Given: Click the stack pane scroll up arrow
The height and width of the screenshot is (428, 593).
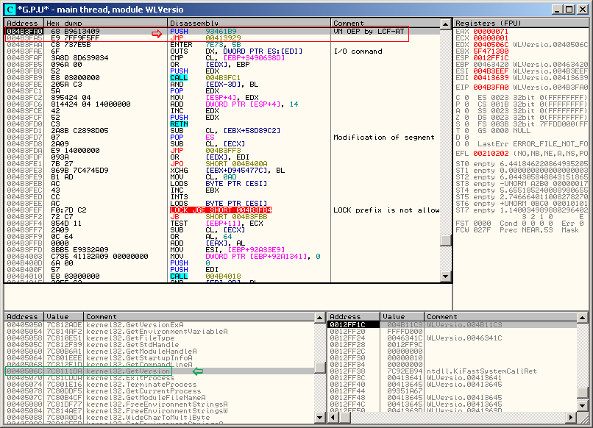Looking at the screenshot, I should point(583,317).
